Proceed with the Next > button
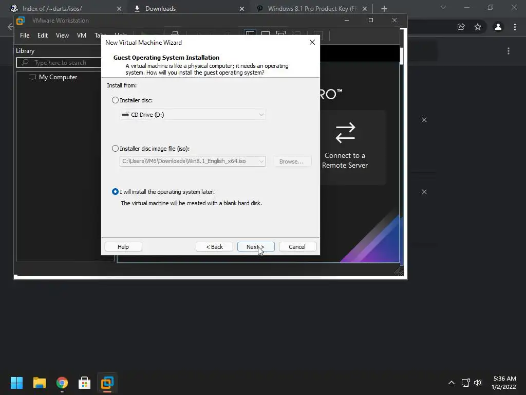 pos(256,247)
